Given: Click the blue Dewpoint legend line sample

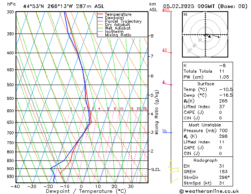Looking at the screenshot, I should (x=101, y=18).
